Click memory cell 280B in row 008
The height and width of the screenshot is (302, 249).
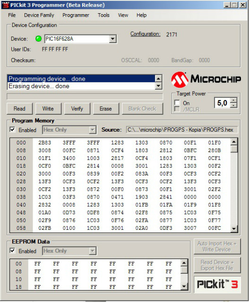coord(215,150)
